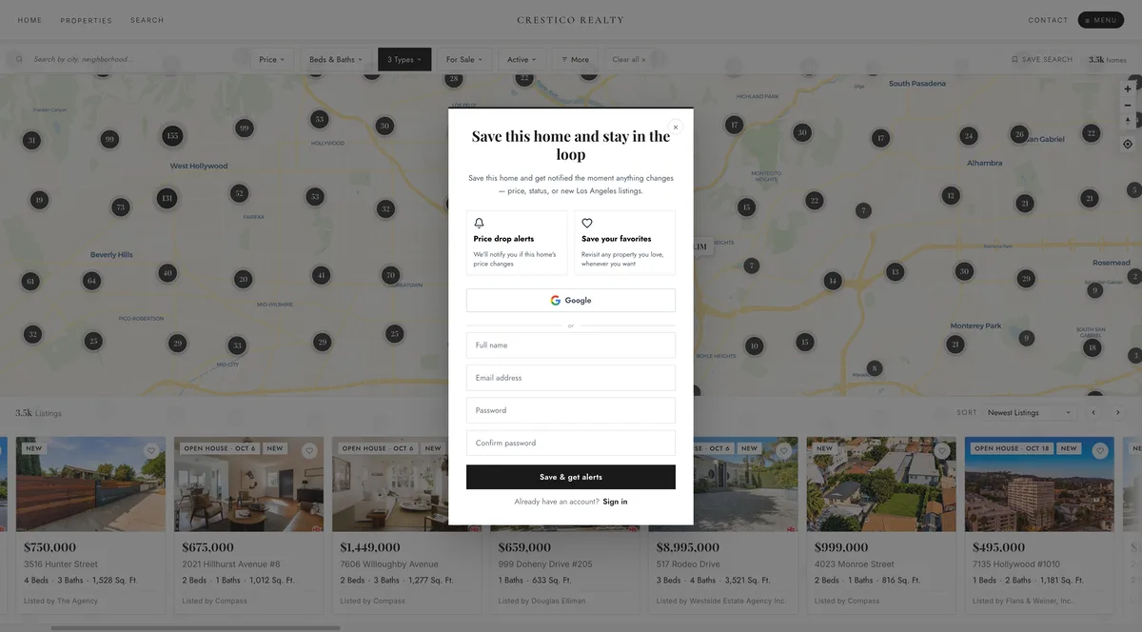Open the More filters button
The image size is (1142, 632).
575,59
